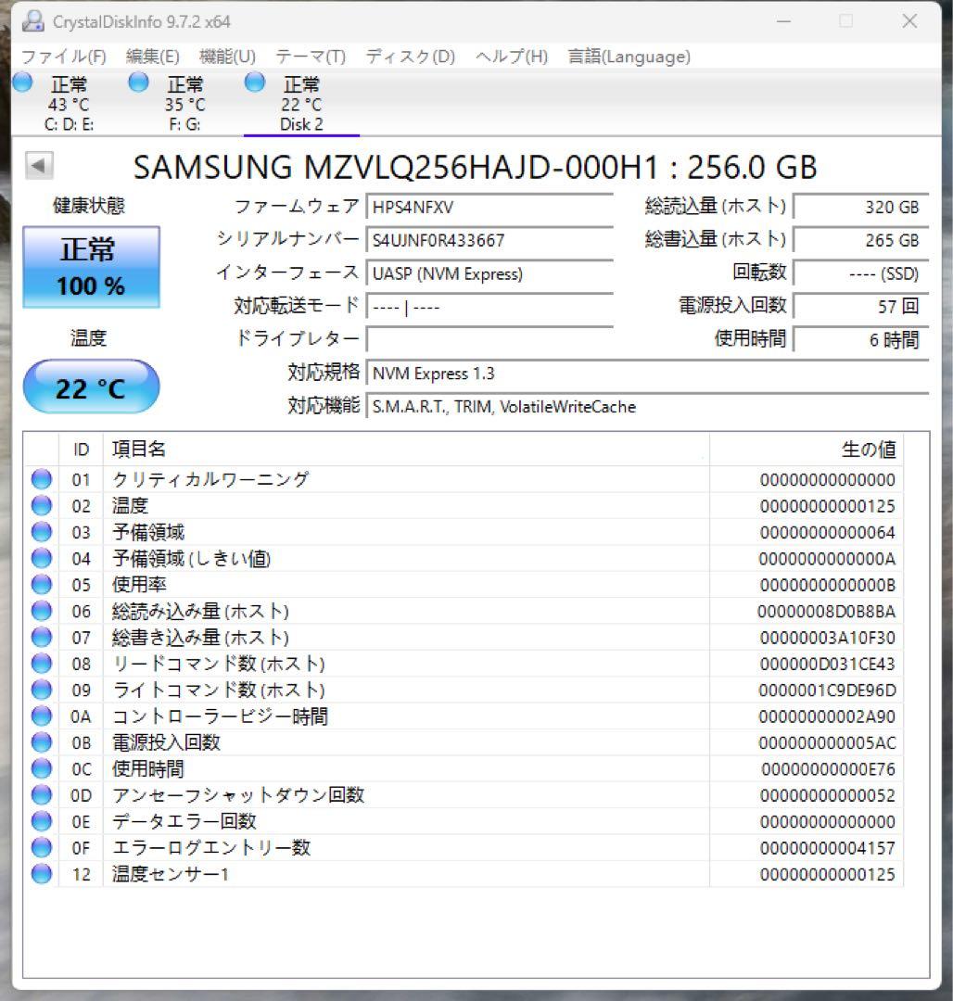Click the status circle for the F: G: drive
953x1001 pixels.
(138, 82)
